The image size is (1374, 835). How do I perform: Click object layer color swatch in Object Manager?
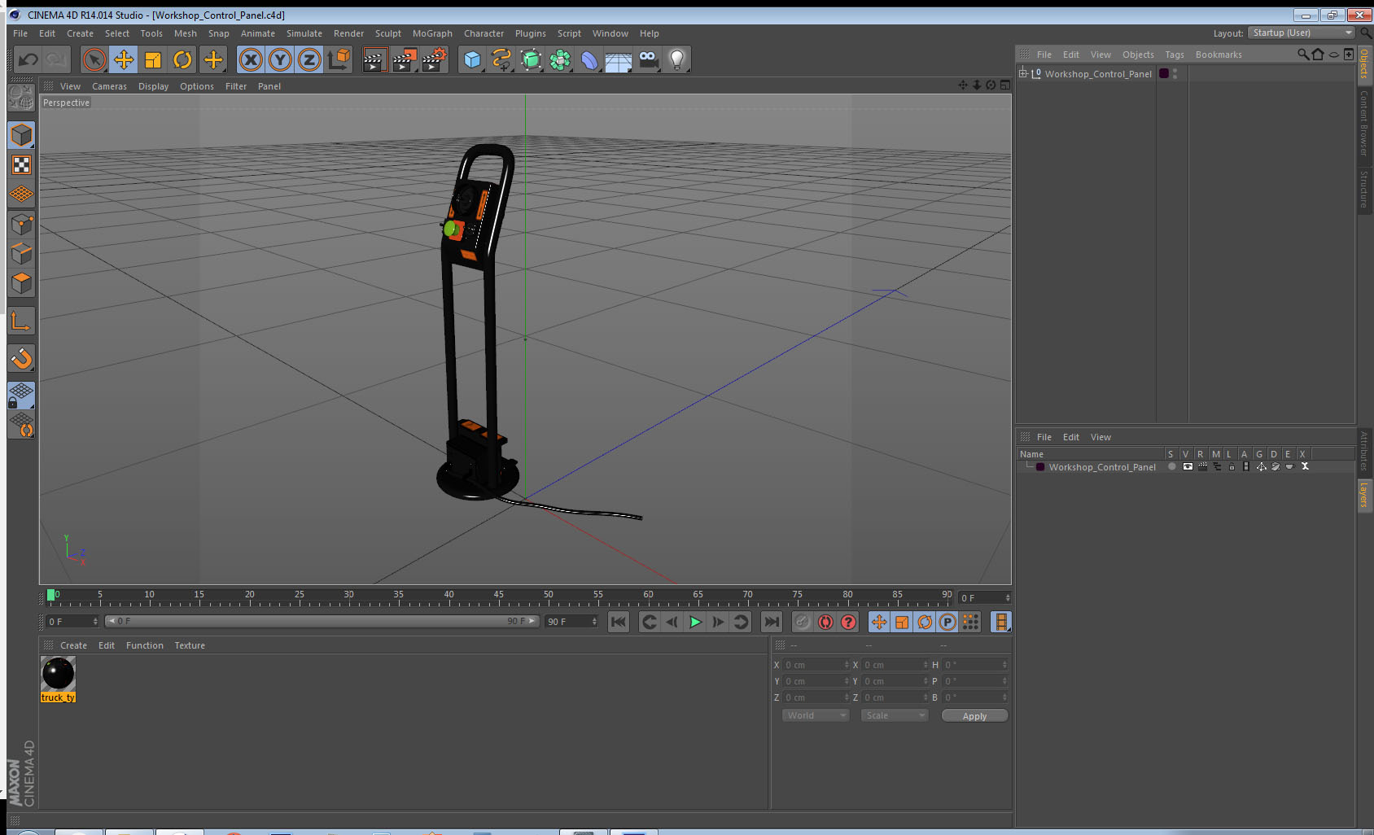tap(1164, 73)
